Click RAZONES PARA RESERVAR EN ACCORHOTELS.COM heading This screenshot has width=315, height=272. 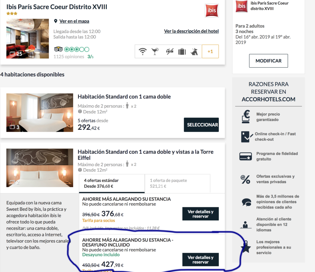[x=268, y=92]
